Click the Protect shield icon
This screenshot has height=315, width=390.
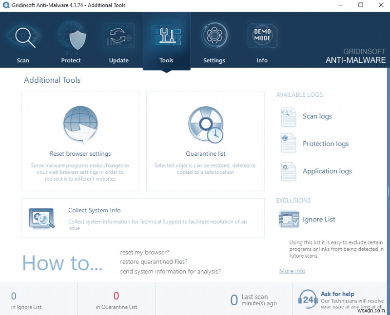point(78,39)
